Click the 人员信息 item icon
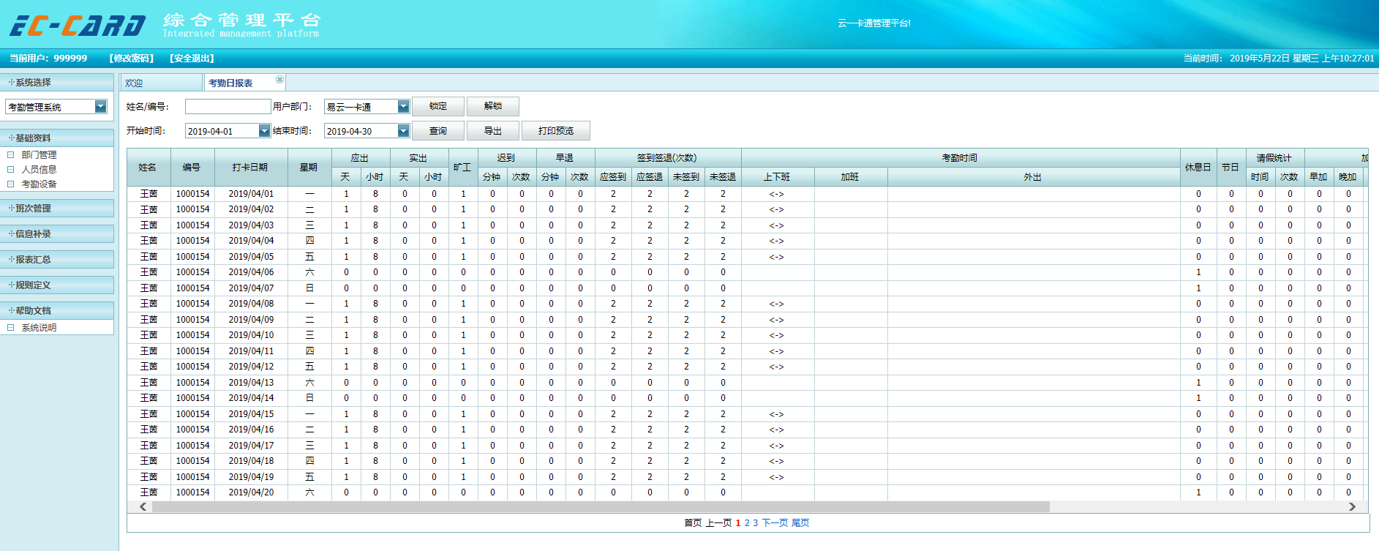Viewport: 1379px width, 551px height. [x=11, y=170]
